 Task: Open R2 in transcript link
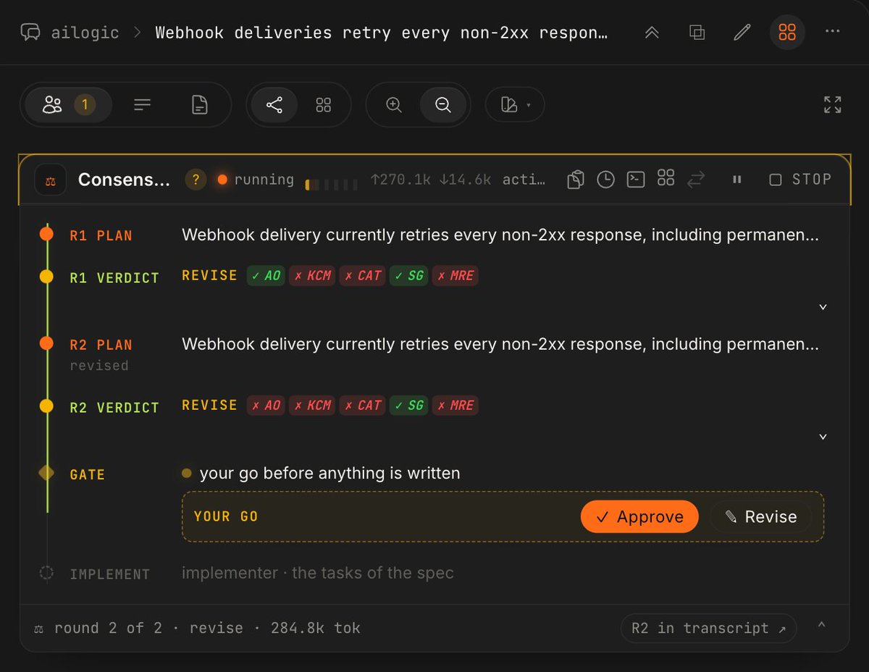click(709, 629)
